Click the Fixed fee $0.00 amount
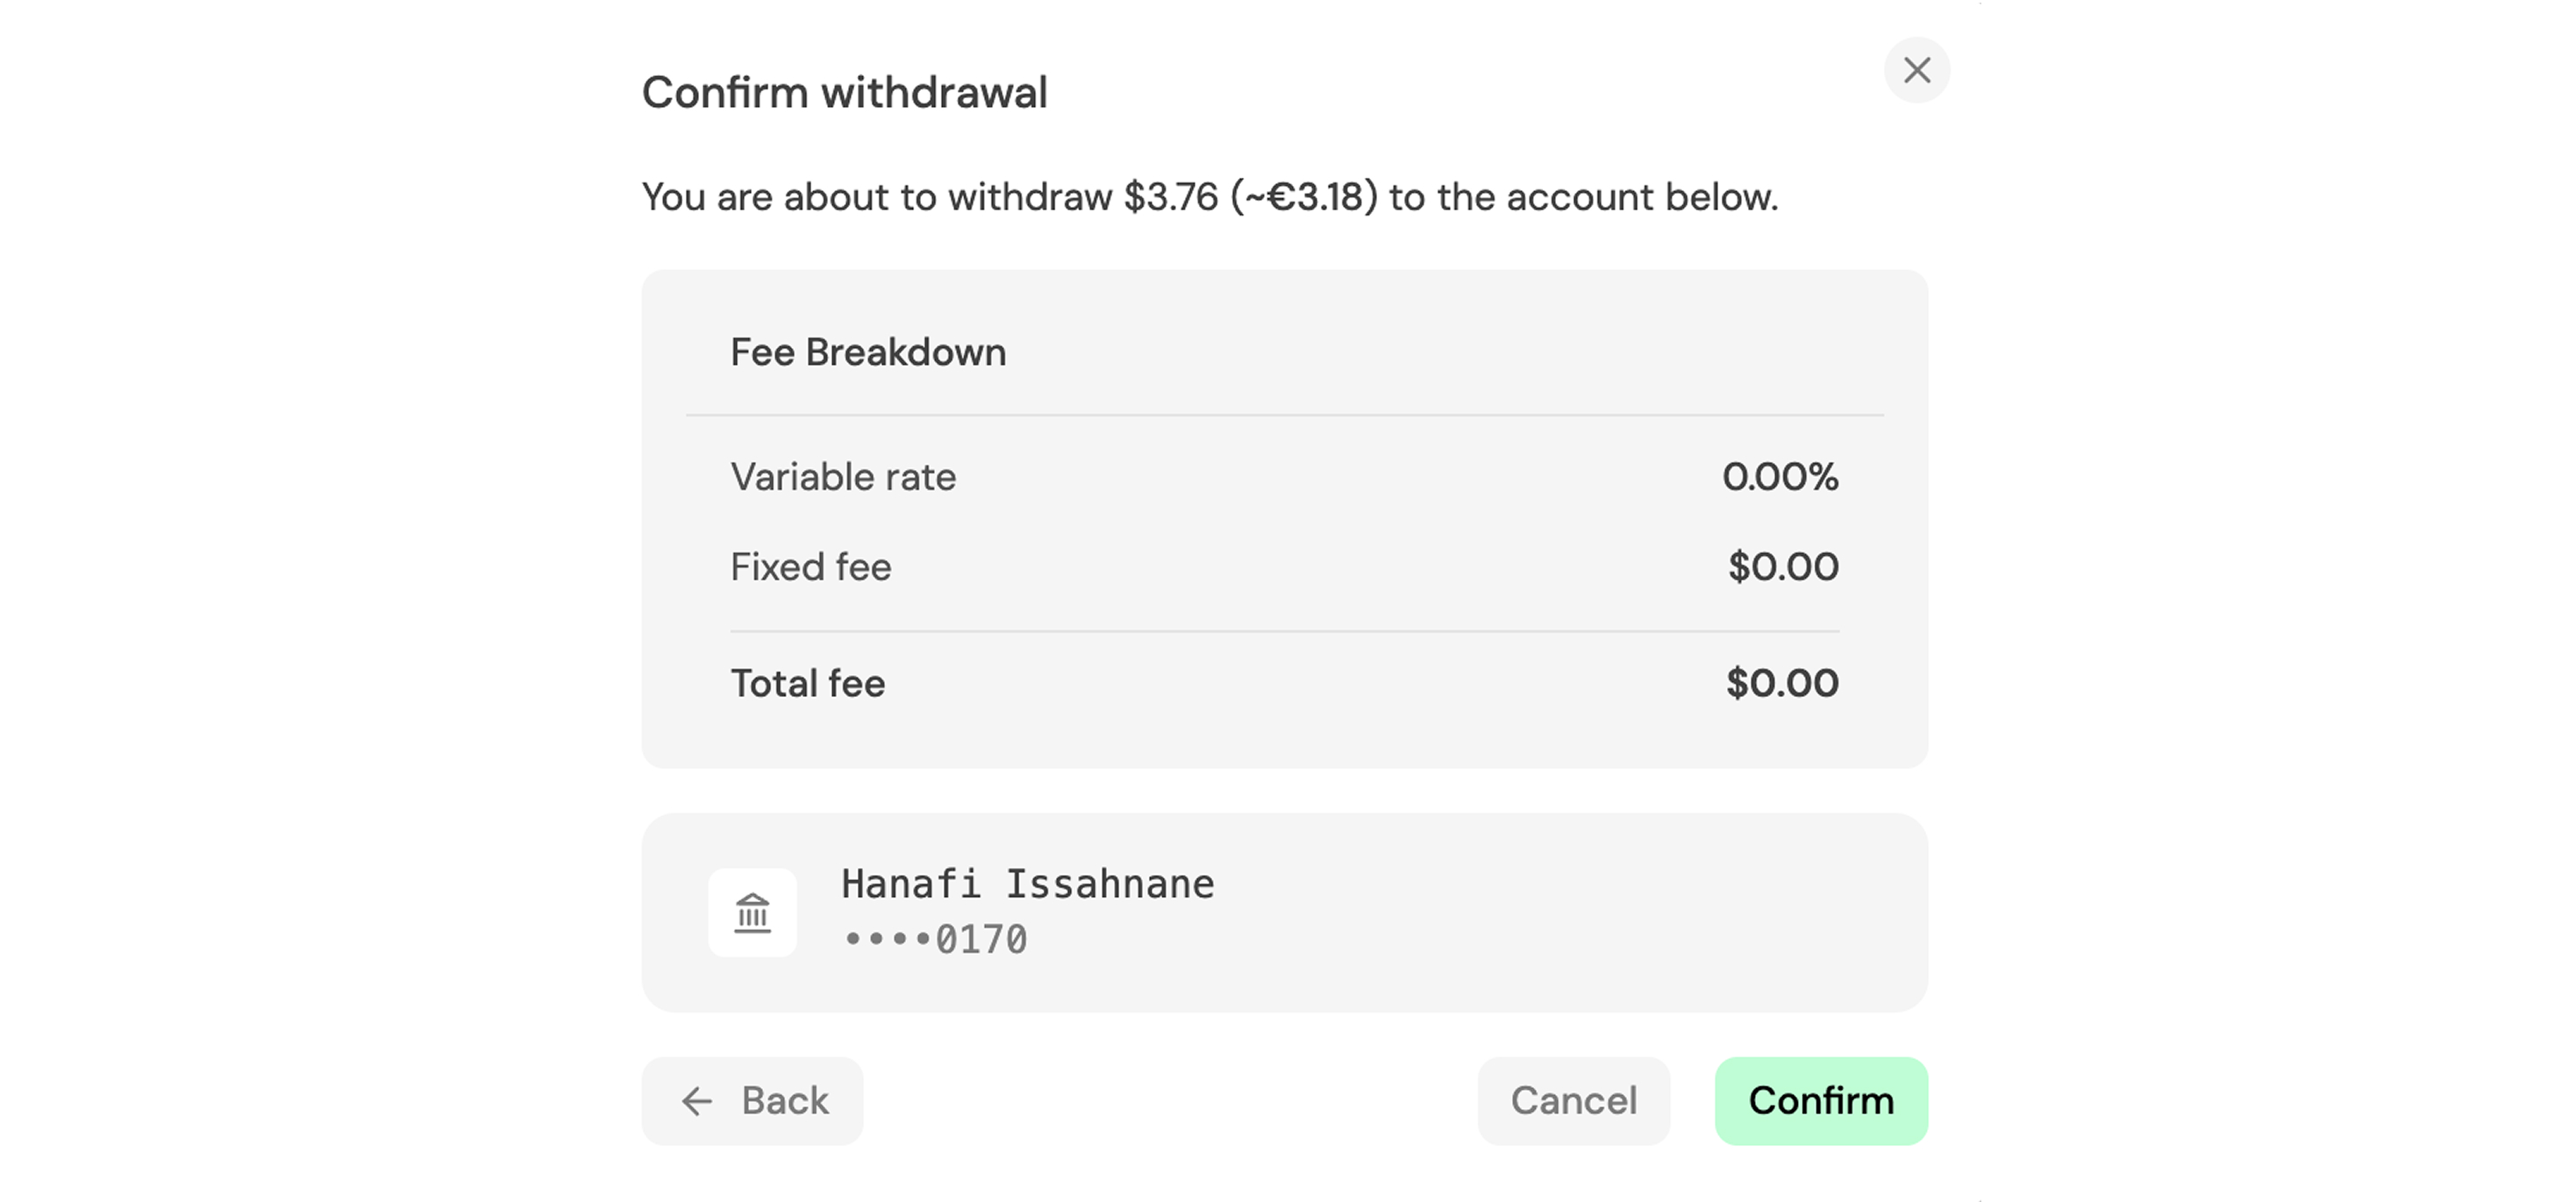This screenshot has width=2576, height=1202. [x=1782, y=567]
